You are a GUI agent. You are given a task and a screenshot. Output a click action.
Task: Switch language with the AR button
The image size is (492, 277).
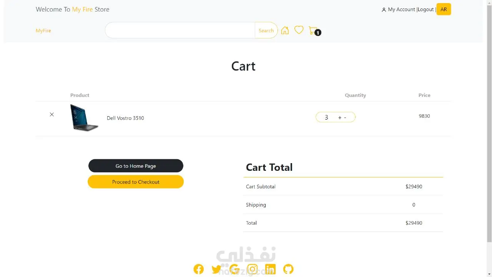444,9
